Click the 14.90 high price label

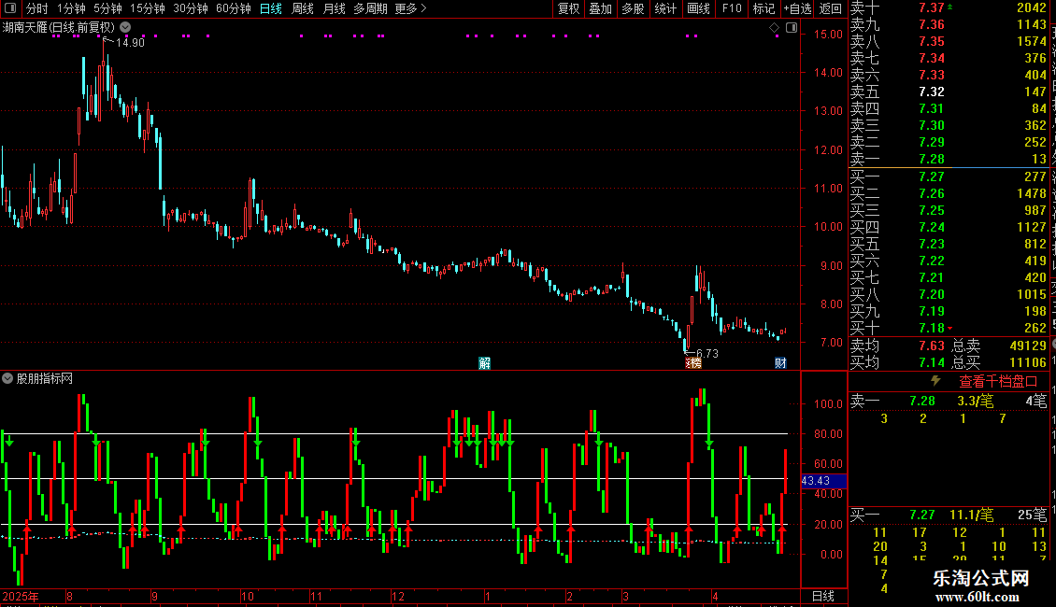tap(130, 42)
